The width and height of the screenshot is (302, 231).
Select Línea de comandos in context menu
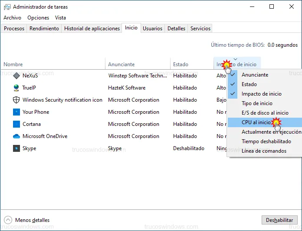[x=264, y=151]
